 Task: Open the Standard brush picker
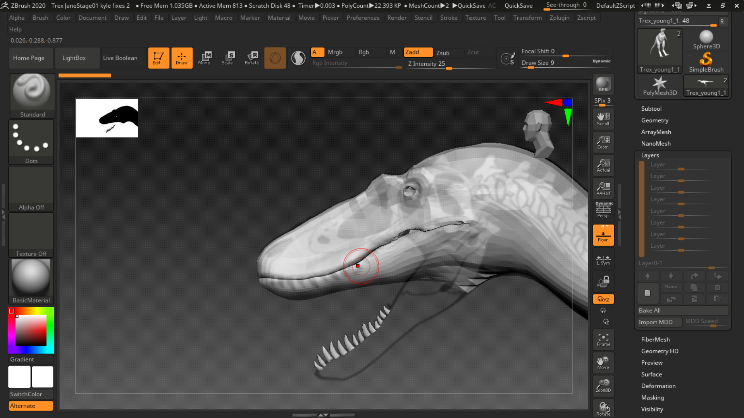[x=32, y=96]
